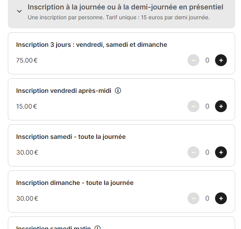The height and width of the screenshot is (229, 241).
Task: Collapse the "Inscription à la journée" section chevron
Action: click(19, 11)
